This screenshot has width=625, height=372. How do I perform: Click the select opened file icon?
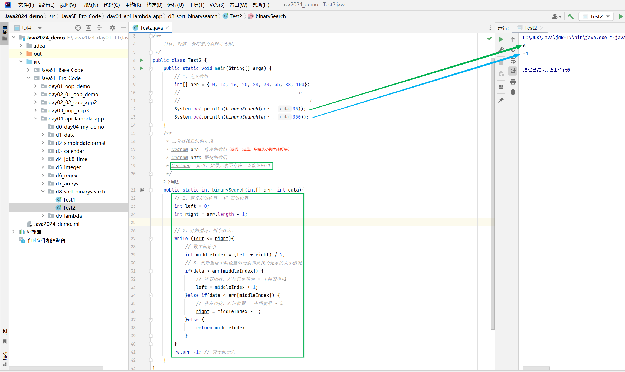click(78, 28)
